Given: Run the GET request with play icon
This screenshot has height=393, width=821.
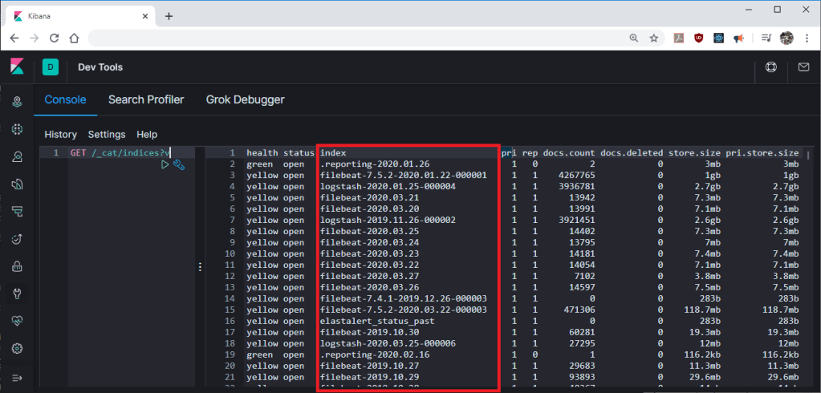Looking at the screenshot, I should click(x=165, y=164).
